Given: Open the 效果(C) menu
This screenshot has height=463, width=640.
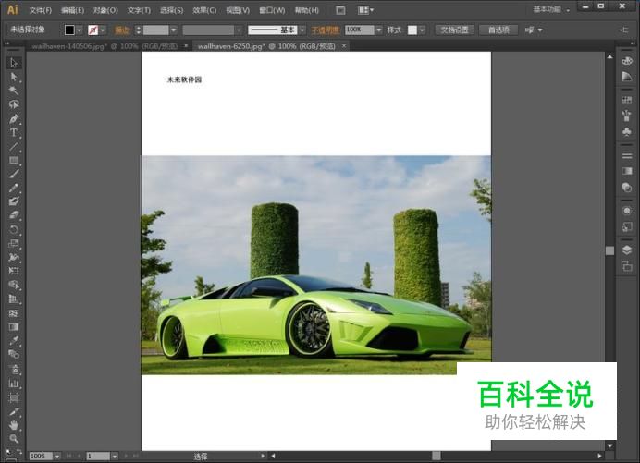Looking at the screenshot, I should [204, 10].
